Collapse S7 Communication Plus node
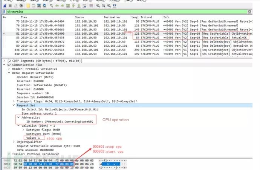The height and width of the screenshot is (170, 260). (4, 65)
